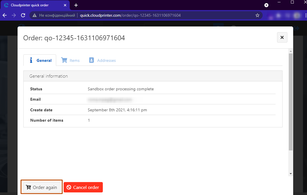Viewport: 307px width, 195px height.
Task: Click the blurred email value
Action: [x=110, y=100]
